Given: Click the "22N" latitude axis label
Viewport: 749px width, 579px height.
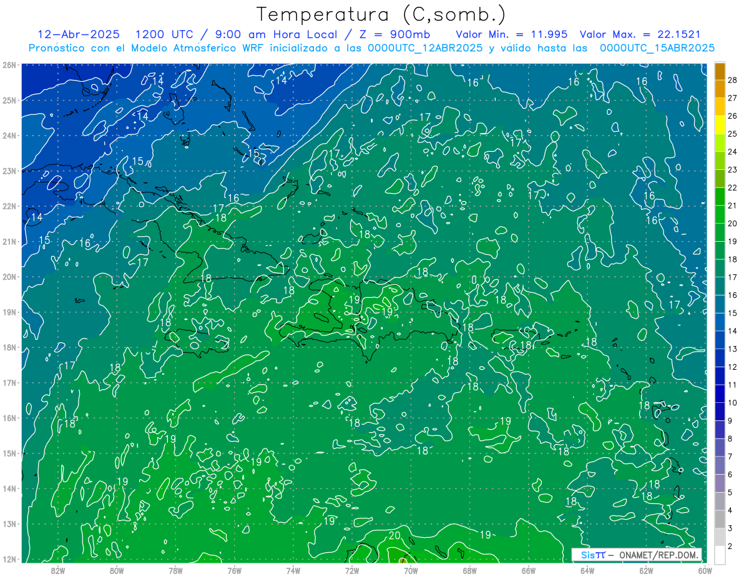Looking at the screenshot, I should (x=9, y=206).
